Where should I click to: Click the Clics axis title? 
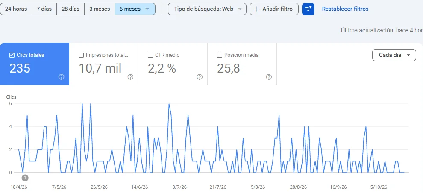[x=12, y=97]
